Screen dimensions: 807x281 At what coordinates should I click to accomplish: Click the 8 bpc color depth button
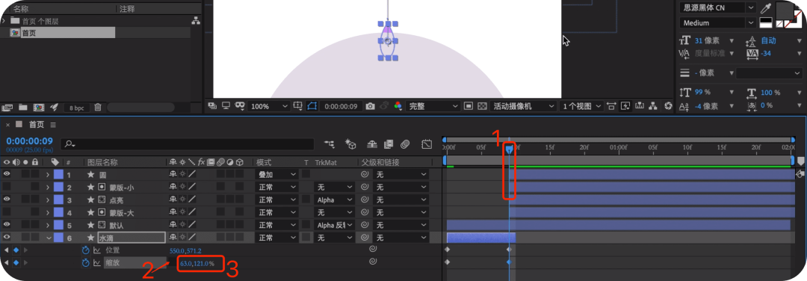coord(77,108)
